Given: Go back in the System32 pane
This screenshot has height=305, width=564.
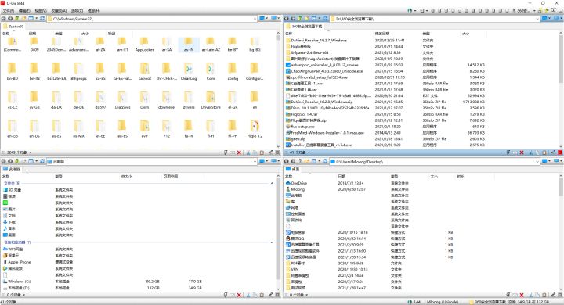Looking at the screenshot, I should click(4, 18).
